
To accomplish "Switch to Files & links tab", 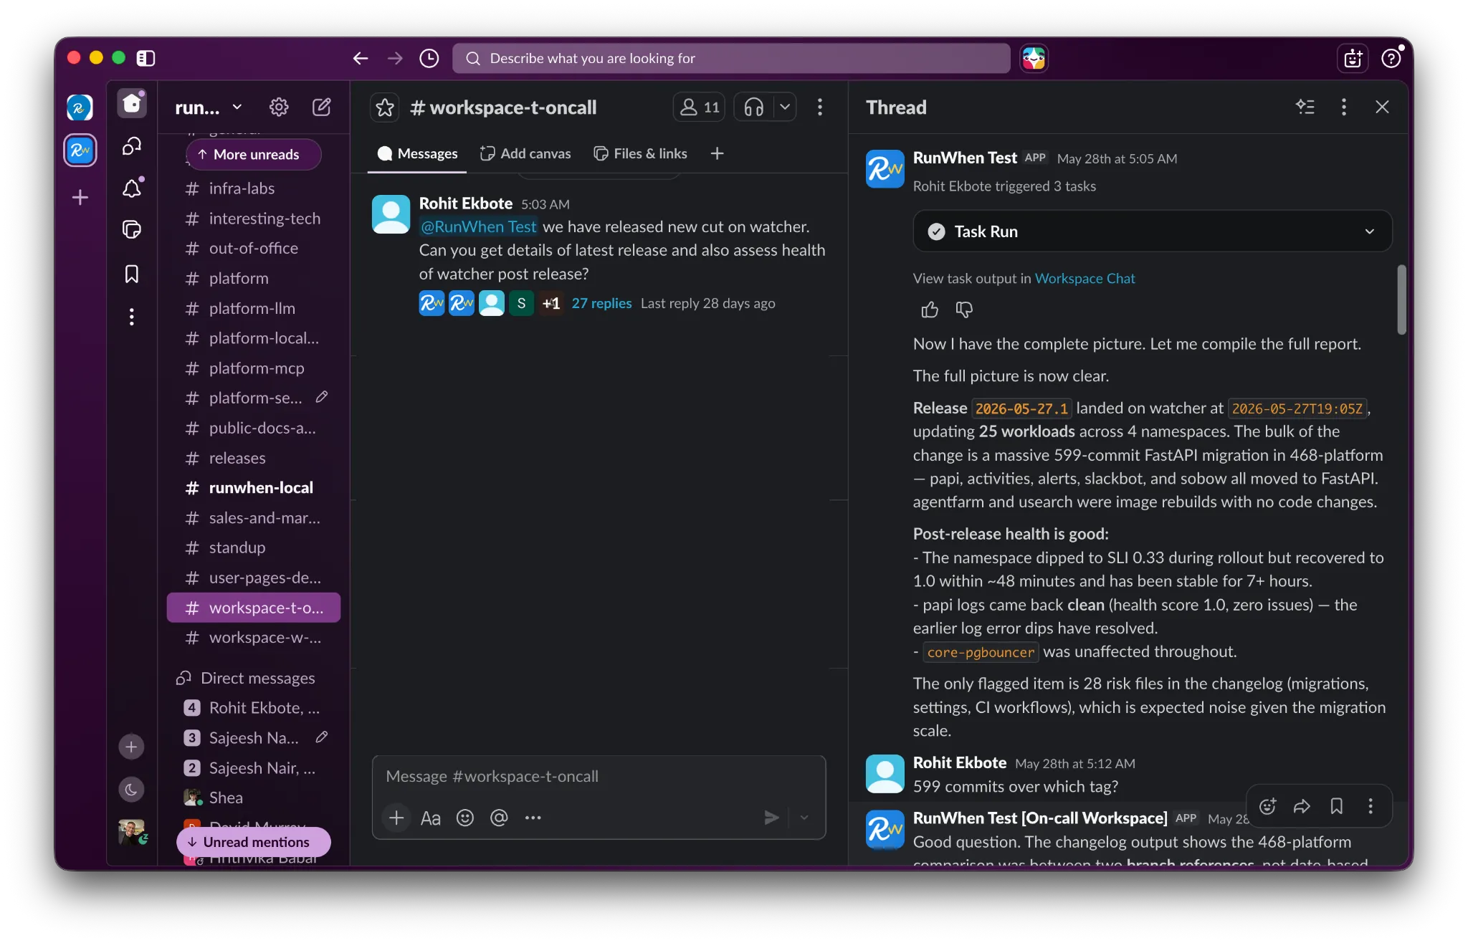I will point(641,153).
